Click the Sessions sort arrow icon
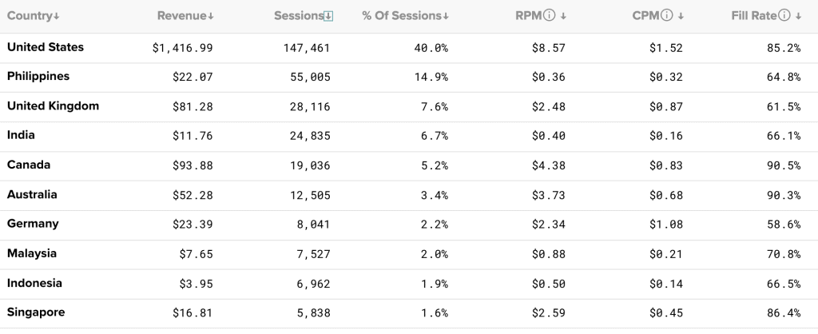 tap(329, 16)
